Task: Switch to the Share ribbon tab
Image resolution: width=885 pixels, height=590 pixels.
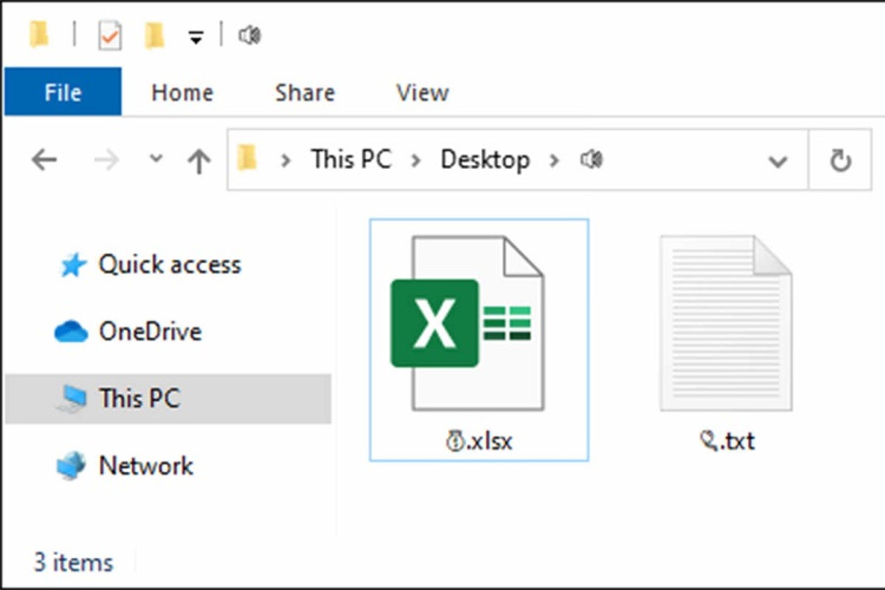Action: 305,93
